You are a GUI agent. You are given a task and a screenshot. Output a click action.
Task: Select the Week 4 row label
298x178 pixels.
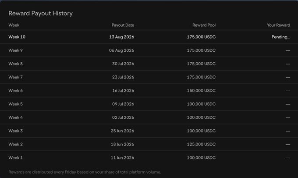pyautogui.click(x=15, y=117)
